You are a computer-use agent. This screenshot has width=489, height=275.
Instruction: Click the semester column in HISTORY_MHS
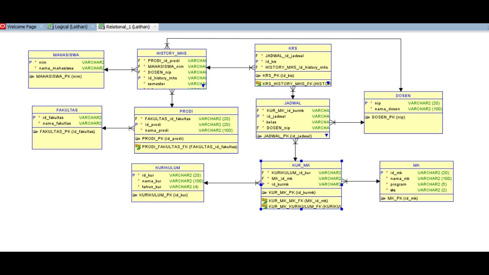coord(156,84)
